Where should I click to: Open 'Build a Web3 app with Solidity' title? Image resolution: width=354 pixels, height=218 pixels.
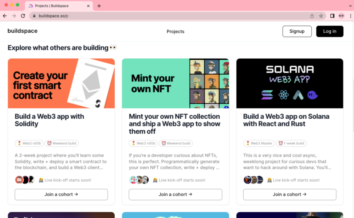coord(50,120)
